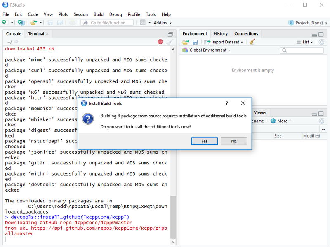Screen dimensions: 330x247
Task: Open the Addins dropdown
Action: (x=163, y=23)
